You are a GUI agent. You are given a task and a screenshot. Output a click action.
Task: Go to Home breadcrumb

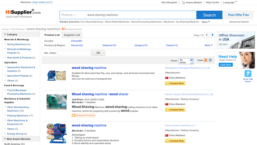[5, 29]
